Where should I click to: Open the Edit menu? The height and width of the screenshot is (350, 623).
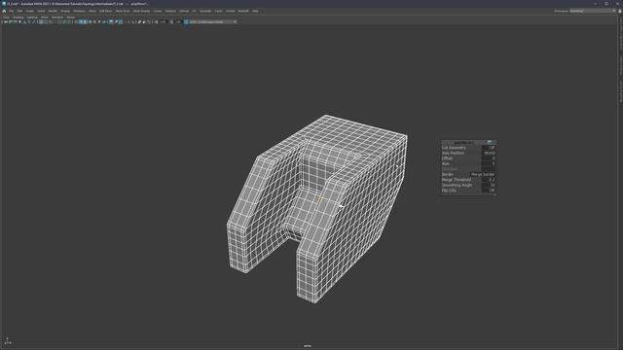pyautogui.click(x=19, y=11)
